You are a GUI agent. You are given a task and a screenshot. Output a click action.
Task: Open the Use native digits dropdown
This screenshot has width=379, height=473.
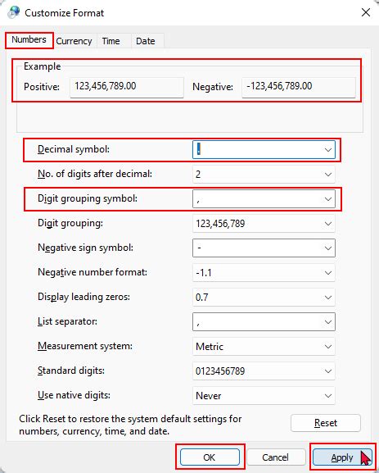click(x=264, y=395)
